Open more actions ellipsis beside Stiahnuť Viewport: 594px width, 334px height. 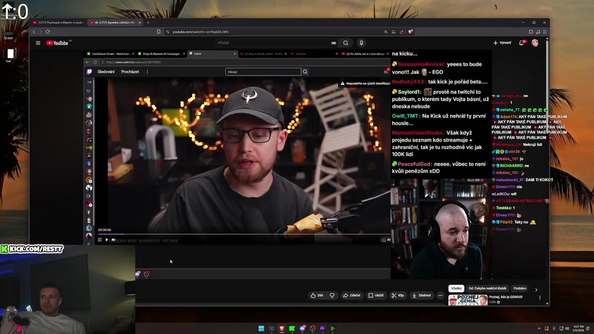(441, 295)
